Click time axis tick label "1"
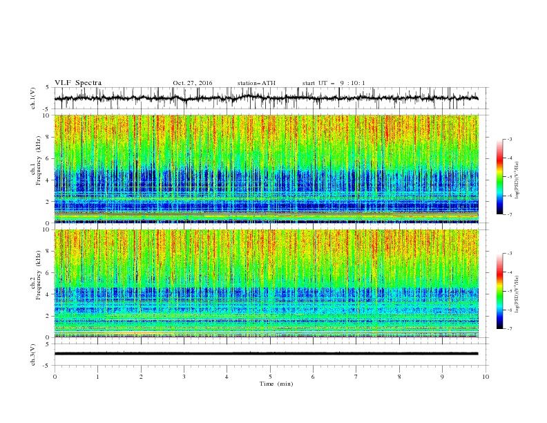The height and width of the screenshot is (423, 547). 97,377
